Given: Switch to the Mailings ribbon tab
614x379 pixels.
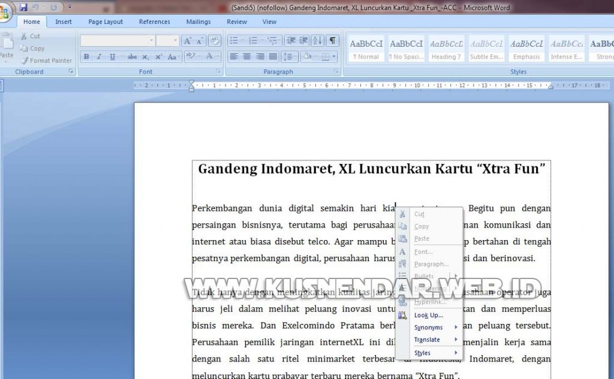Looking at the screenshot, I should (198, 22).
